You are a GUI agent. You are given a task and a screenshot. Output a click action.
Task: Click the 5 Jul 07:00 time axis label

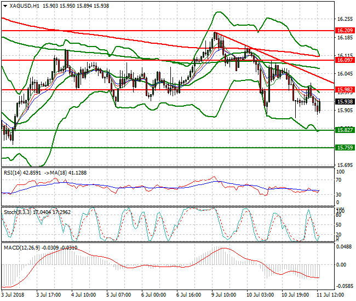pos(119,295)
